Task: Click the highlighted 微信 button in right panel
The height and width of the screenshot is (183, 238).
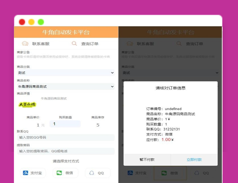Action: coord(170,173)
